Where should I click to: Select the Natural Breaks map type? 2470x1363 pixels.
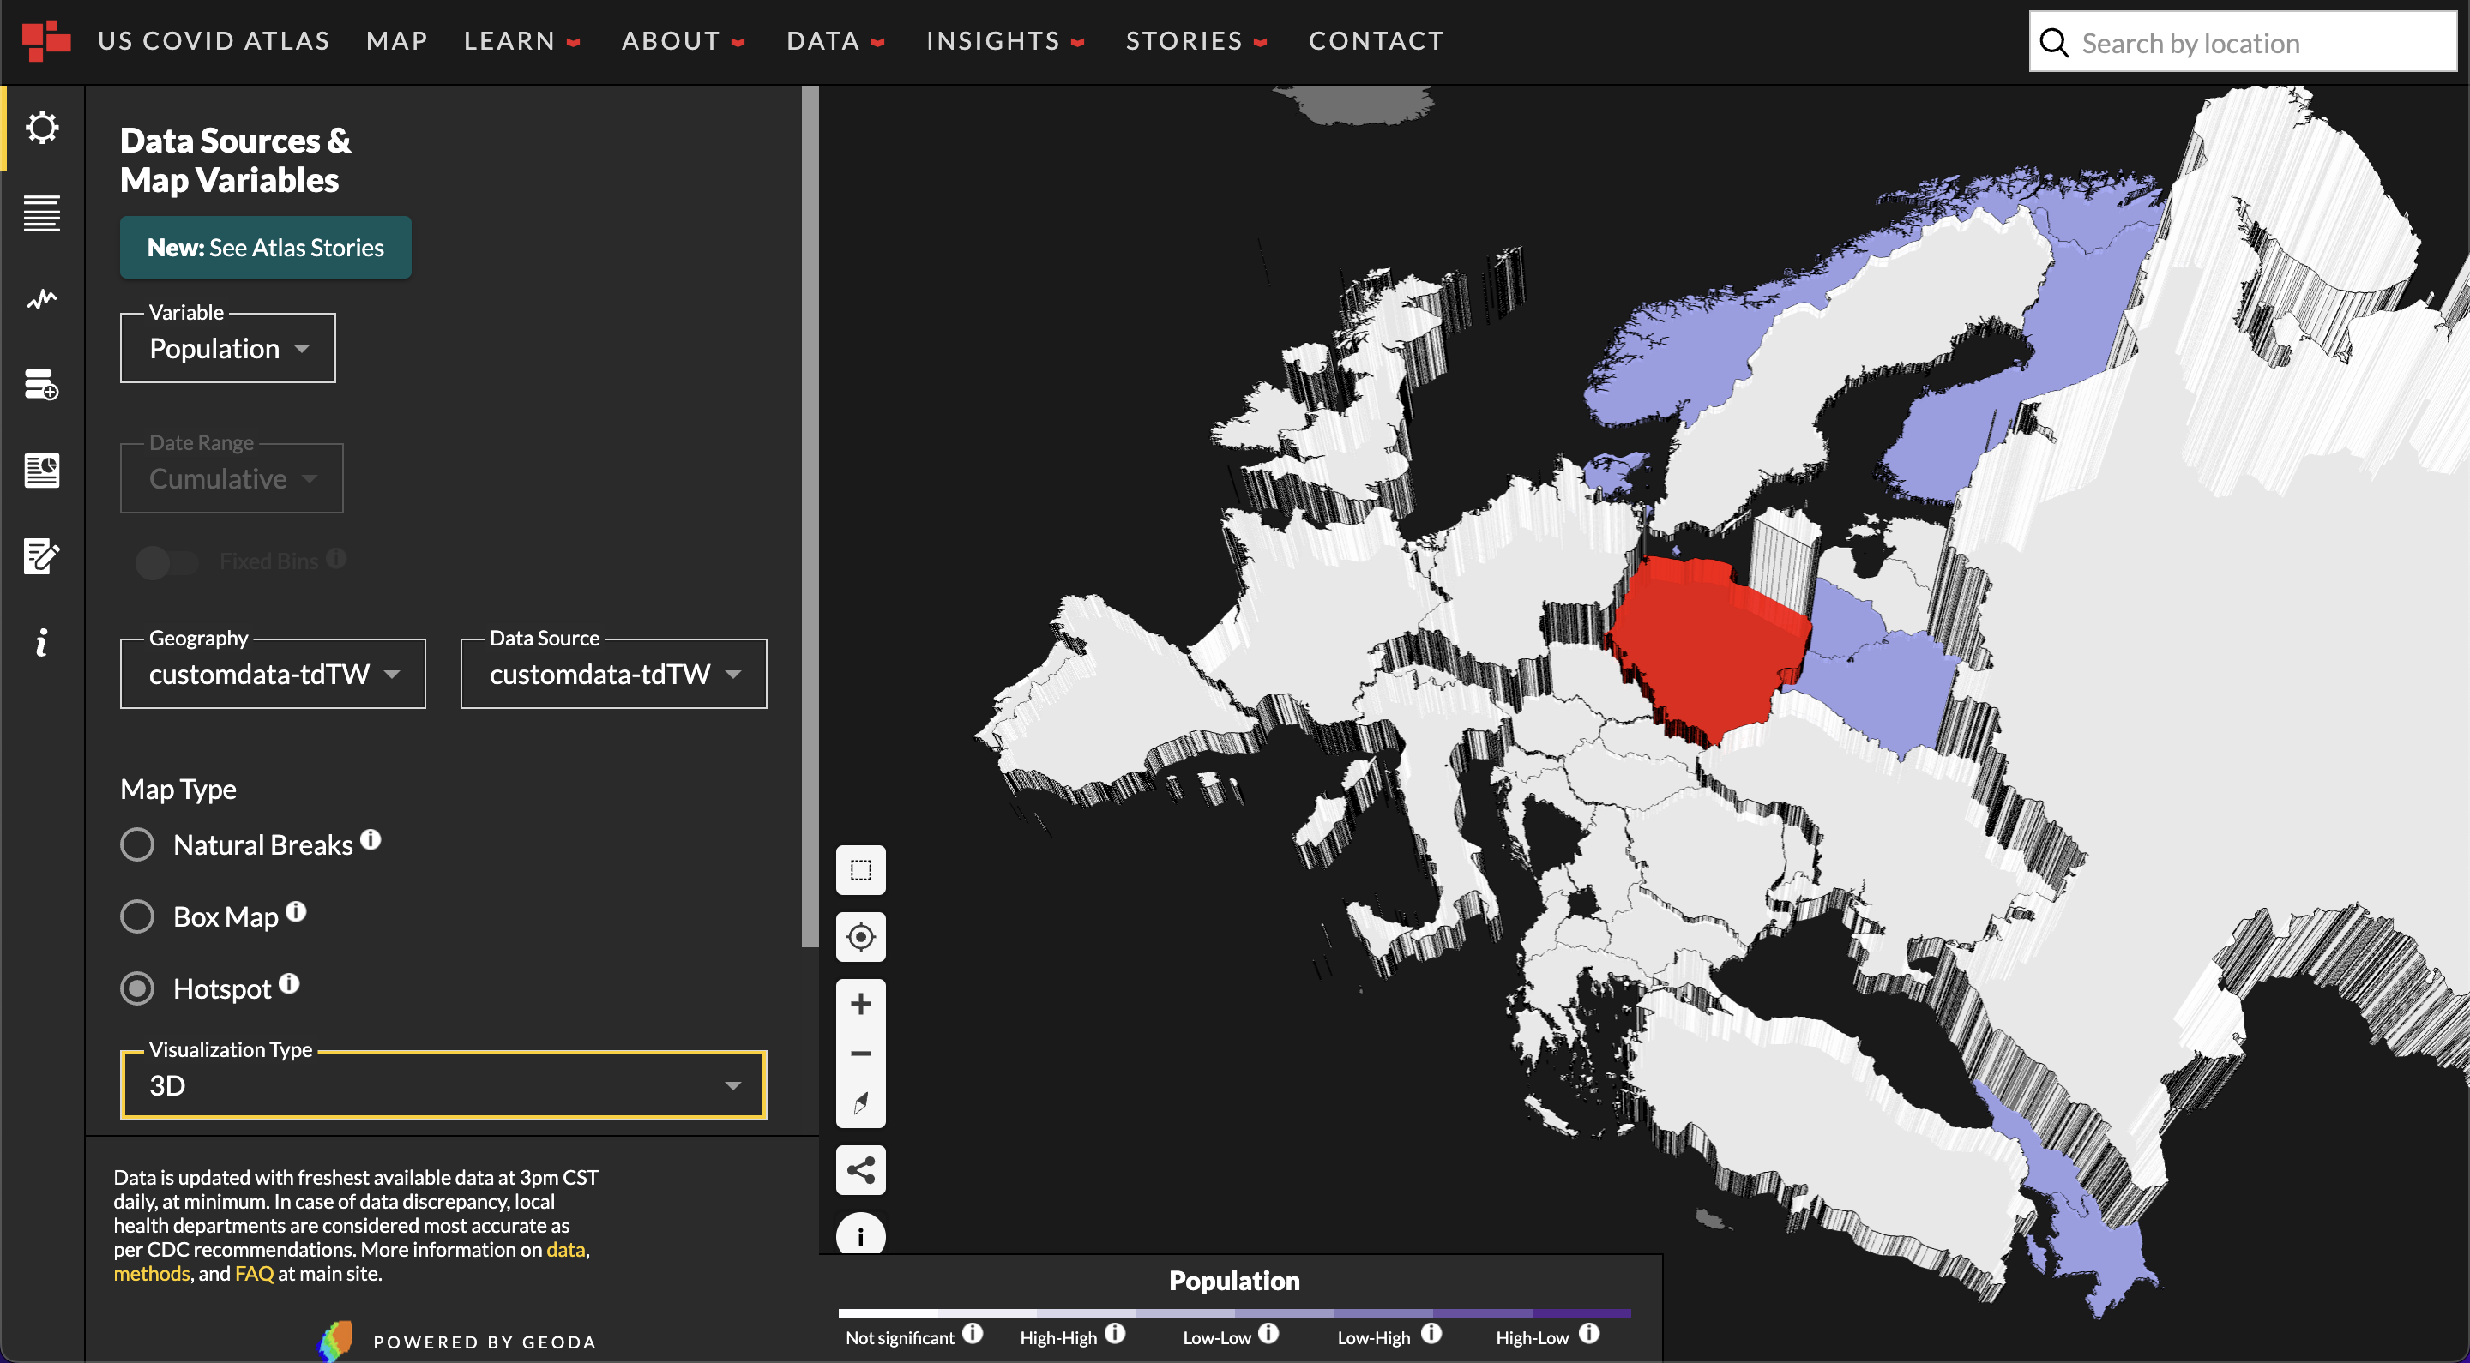[x=137, y=844]
